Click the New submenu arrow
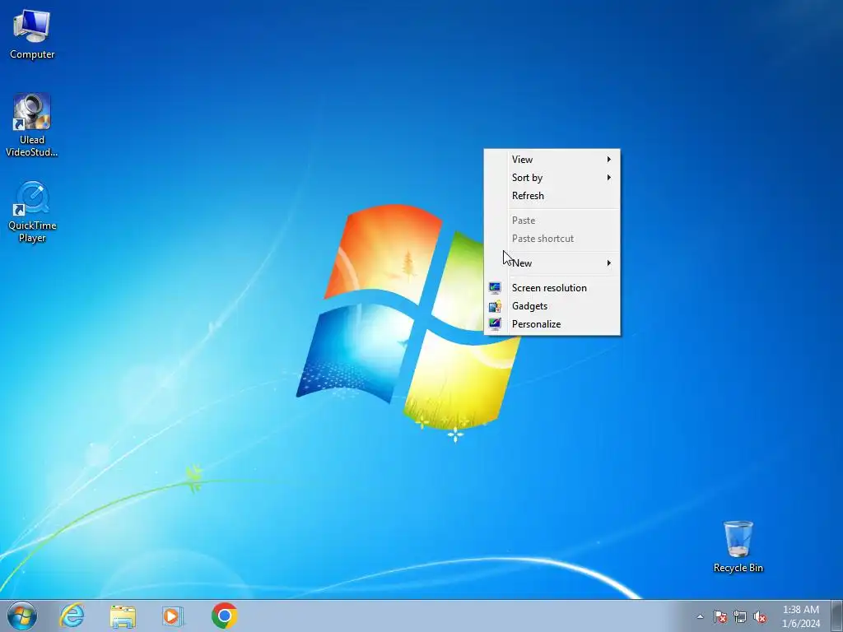The height and width of the screenshot is (632, 843). tap(609, 263)
